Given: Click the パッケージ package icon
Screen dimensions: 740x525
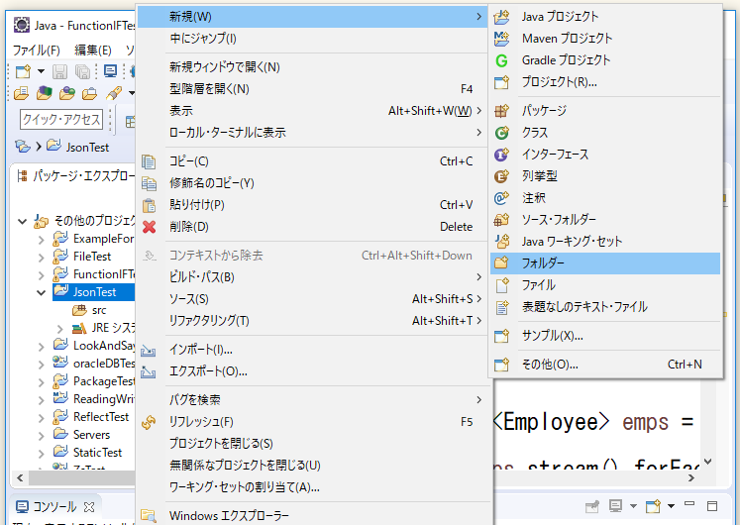Looking at the screenshot, I should tap(501, 111).
